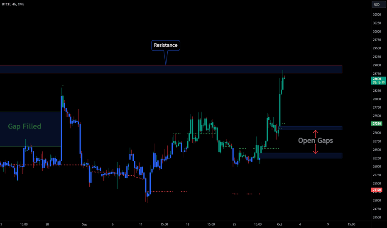Click the 27000 price axis label
This screenshot has height=228, width=387.
click(x=377, y=133)
